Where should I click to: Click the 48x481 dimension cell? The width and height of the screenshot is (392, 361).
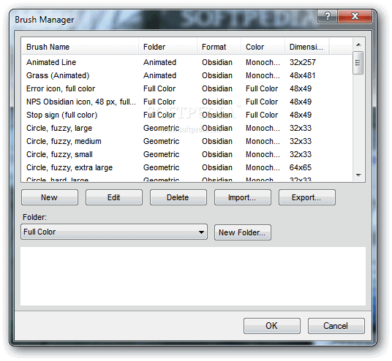pos(303,75)
